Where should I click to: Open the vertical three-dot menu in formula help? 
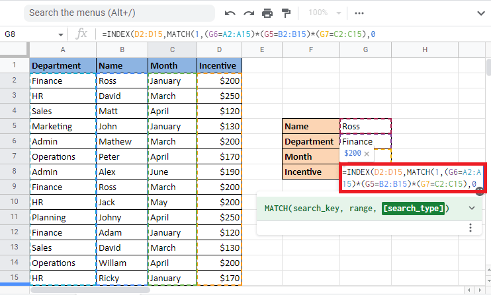[470, 228]
